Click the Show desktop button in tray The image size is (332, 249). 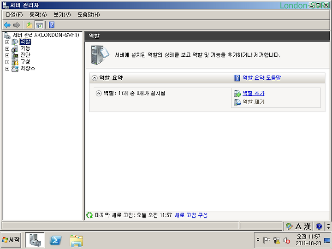pyautogui.click(x=327, y=240)
